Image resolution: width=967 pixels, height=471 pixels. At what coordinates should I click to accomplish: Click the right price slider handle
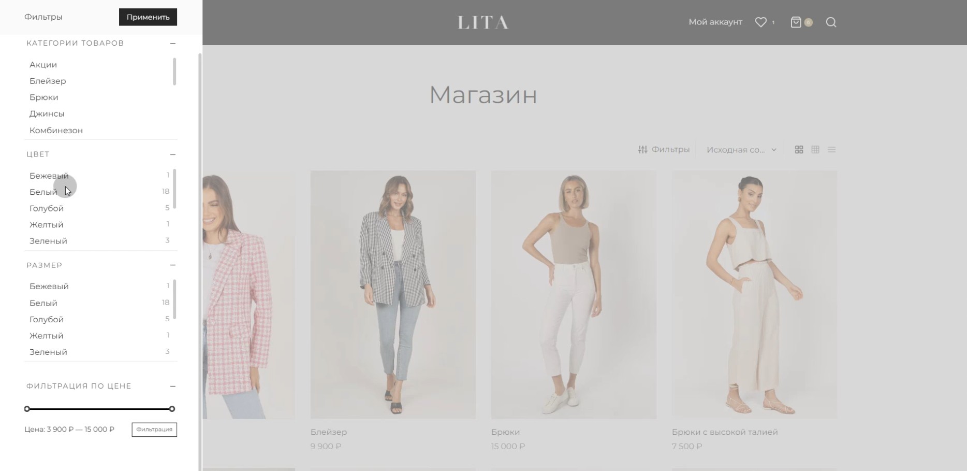pos(172,409)
